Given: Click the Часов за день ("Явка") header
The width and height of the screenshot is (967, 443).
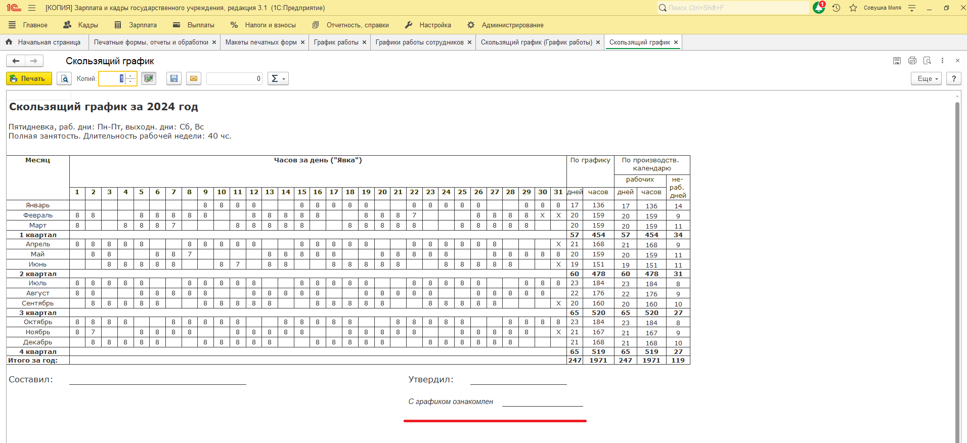Looking at the screenshot, I should [318, 160].
